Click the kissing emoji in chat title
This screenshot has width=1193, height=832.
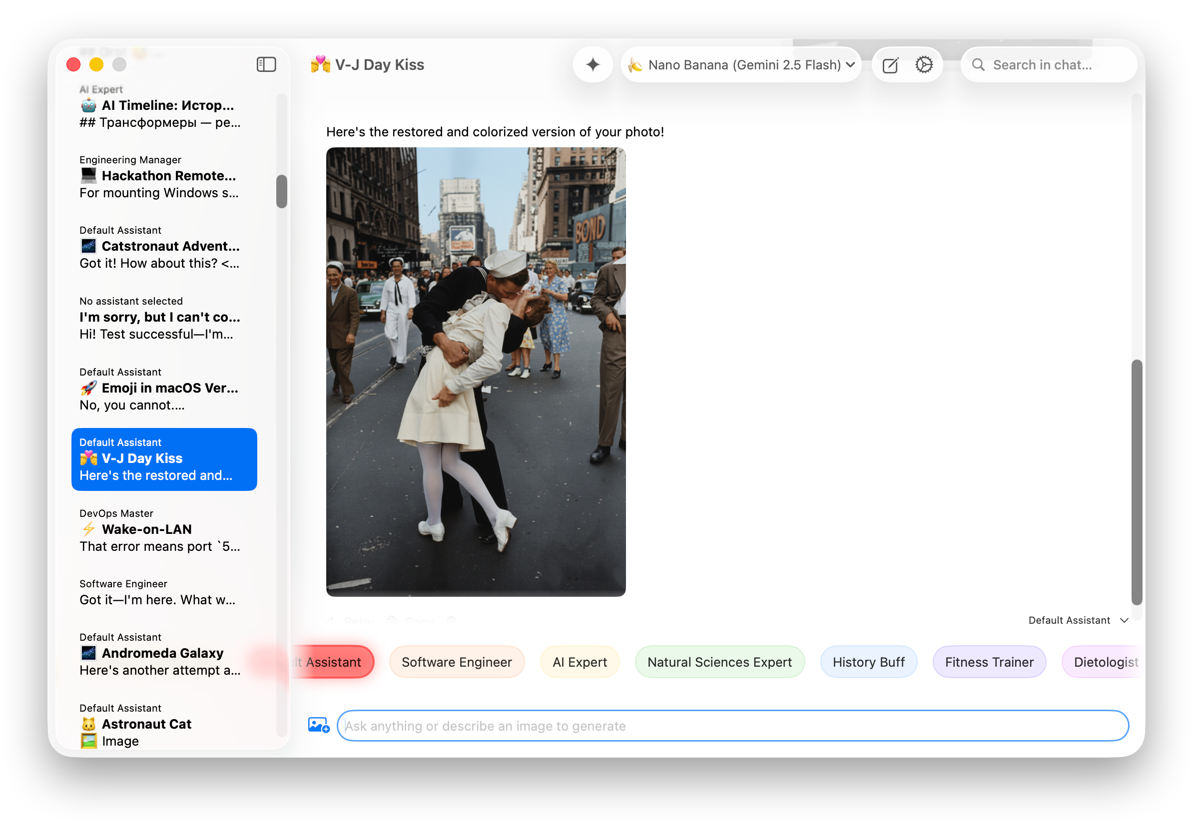point(320,64)
